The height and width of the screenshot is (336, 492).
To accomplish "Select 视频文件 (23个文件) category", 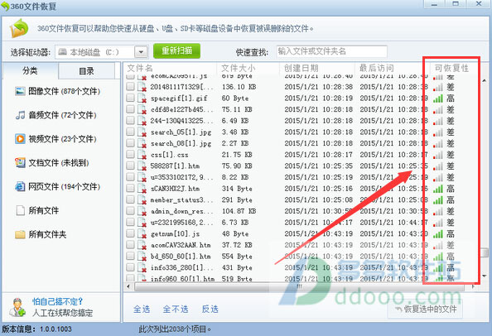I will point(55,139).
